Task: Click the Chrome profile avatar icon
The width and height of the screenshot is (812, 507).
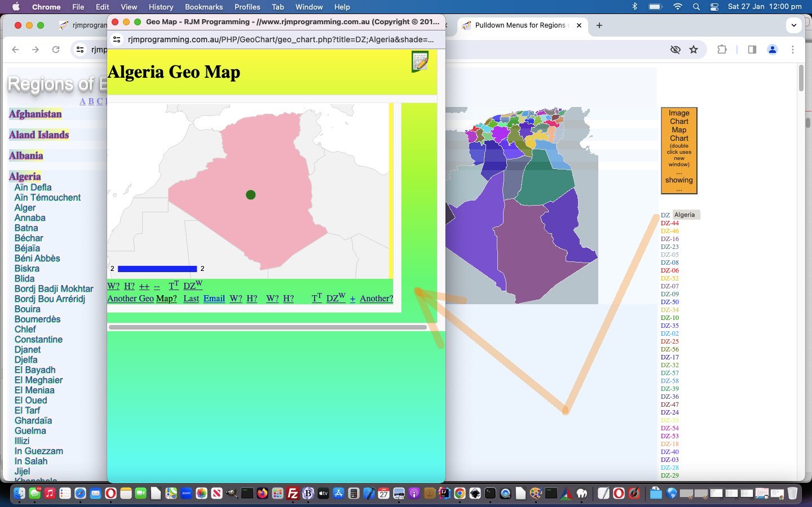Action: (x=773, y=50)
